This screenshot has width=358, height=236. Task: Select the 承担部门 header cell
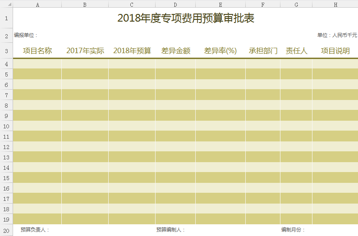[x=263, y=51]
